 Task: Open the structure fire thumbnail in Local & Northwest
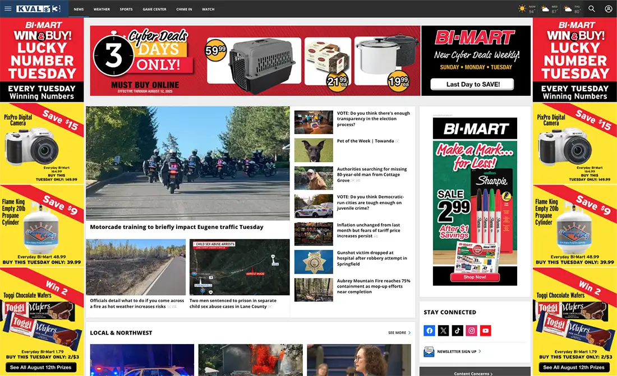[x=251, y=360]
